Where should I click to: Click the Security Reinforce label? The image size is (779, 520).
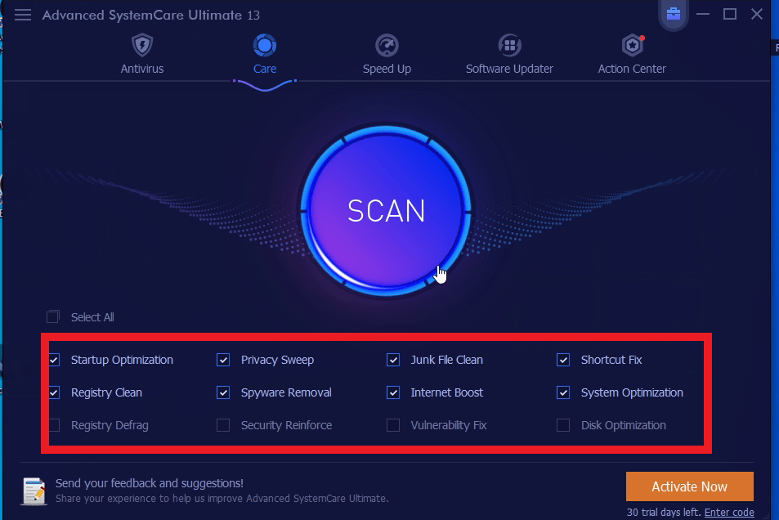[x=287, y=425]
